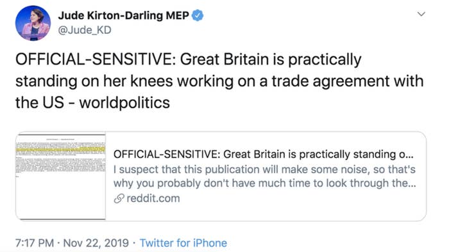The height and width of the screenshot is (252, 449).
Task: Open the 'Twitter for iPhone' source link
Action: (x=183, y=243)
